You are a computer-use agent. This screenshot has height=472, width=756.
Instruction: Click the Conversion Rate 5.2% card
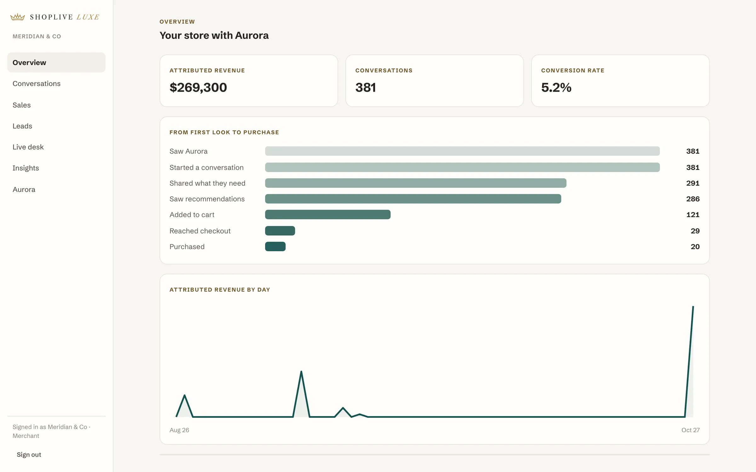pyautogui.click(x=621, y=81)
